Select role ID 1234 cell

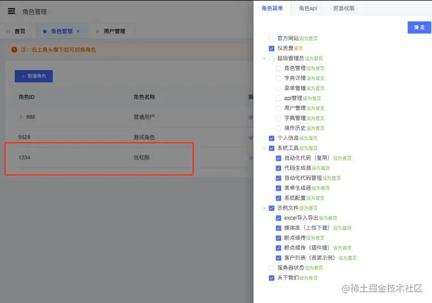coord(24,157)
